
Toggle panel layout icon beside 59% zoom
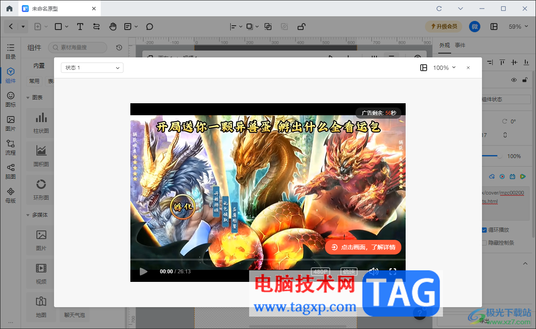tap(494, 27)
